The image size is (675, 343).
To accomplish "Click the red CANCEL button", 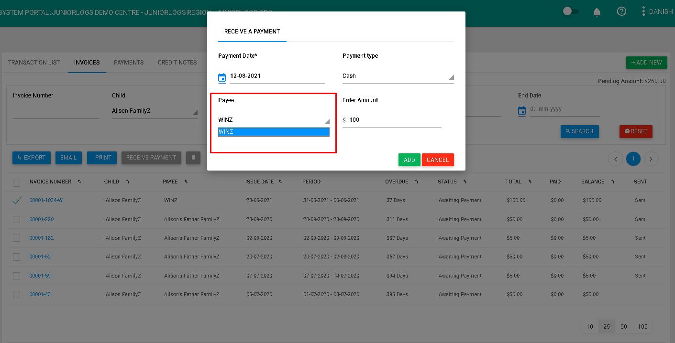I will (x=438, y=160).
